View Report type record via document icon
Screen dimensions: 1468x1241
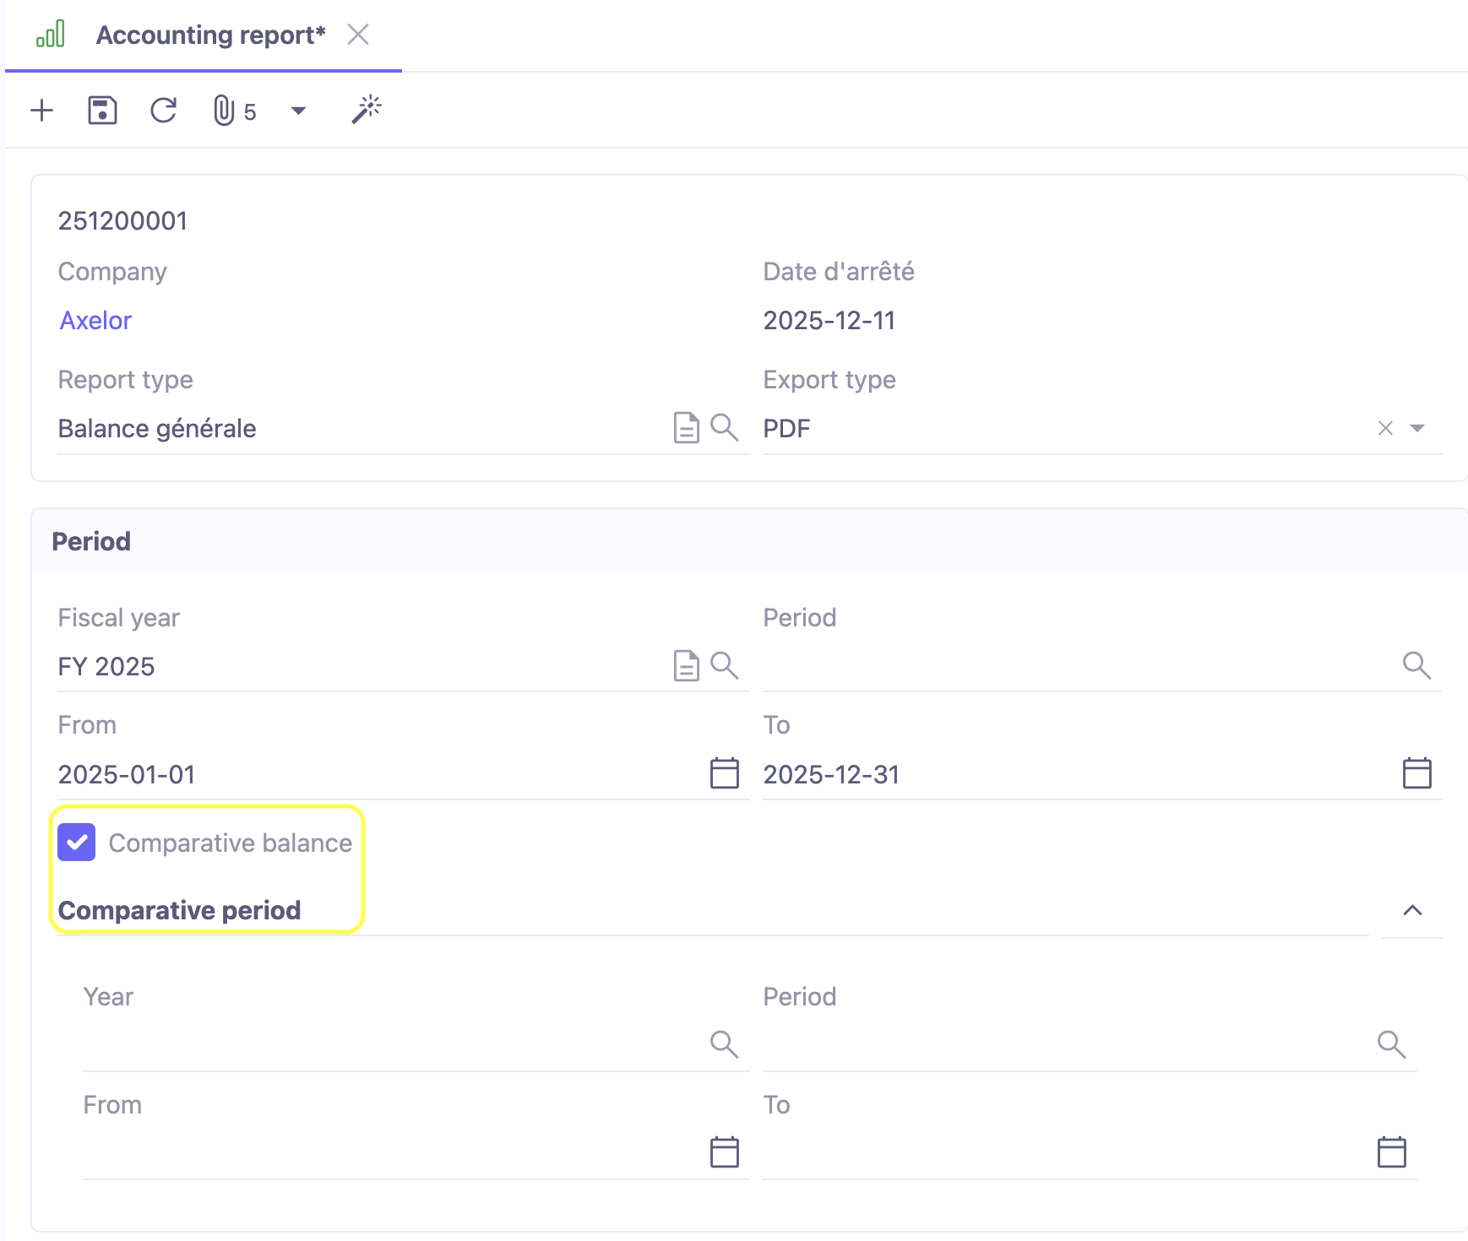click(x=686, y=428)
